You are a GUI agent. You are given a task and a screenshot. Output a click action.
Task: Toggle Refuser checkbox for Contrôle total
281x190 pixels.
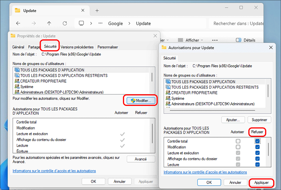pyautogui.click(x=257, y=141)
